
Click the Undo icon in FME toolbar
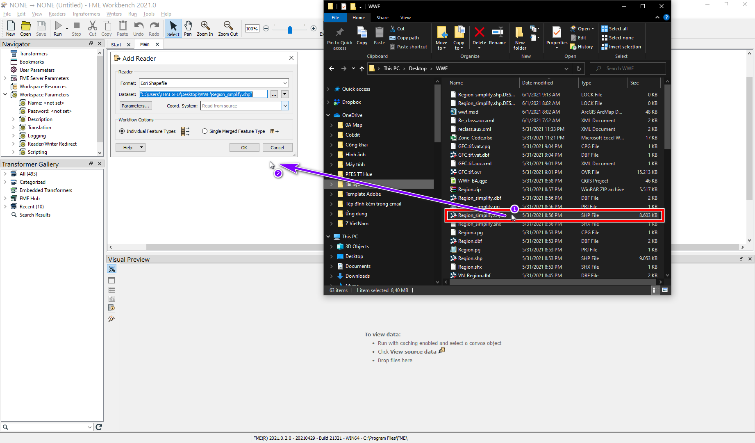(139, 28)
